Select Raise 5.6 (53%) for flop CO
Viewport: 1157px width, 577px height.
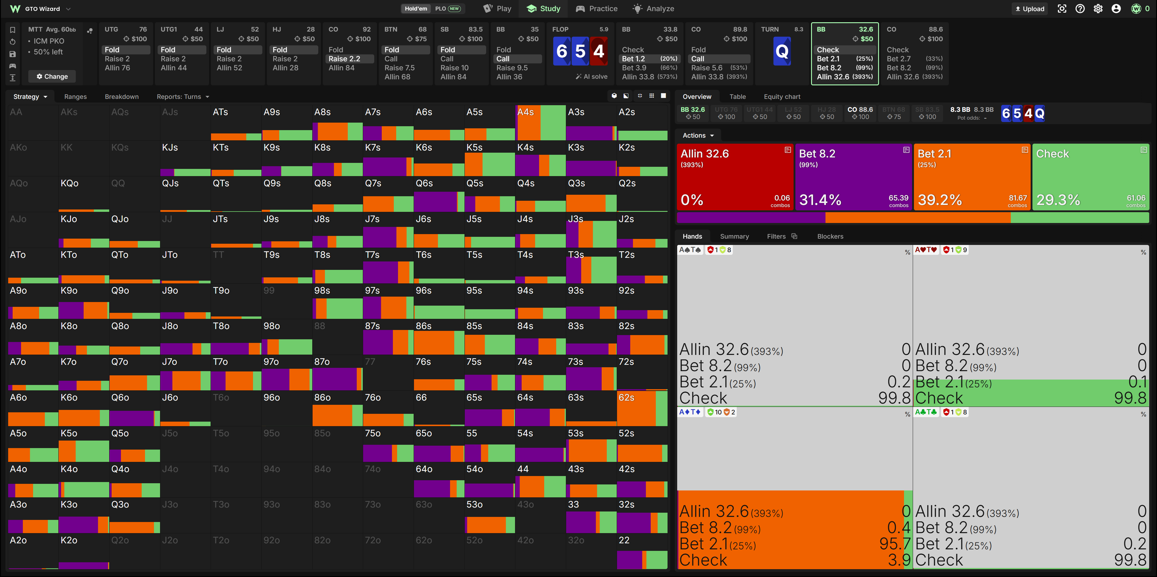pyautogui.click(x=719, y=68)
